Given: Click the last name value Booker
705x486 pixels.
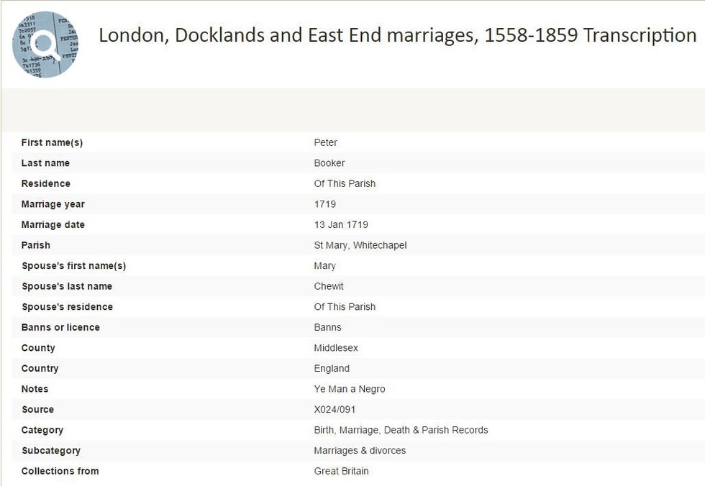Looking at the screenshot, I should pyautogui.click(x=329, y=163).
